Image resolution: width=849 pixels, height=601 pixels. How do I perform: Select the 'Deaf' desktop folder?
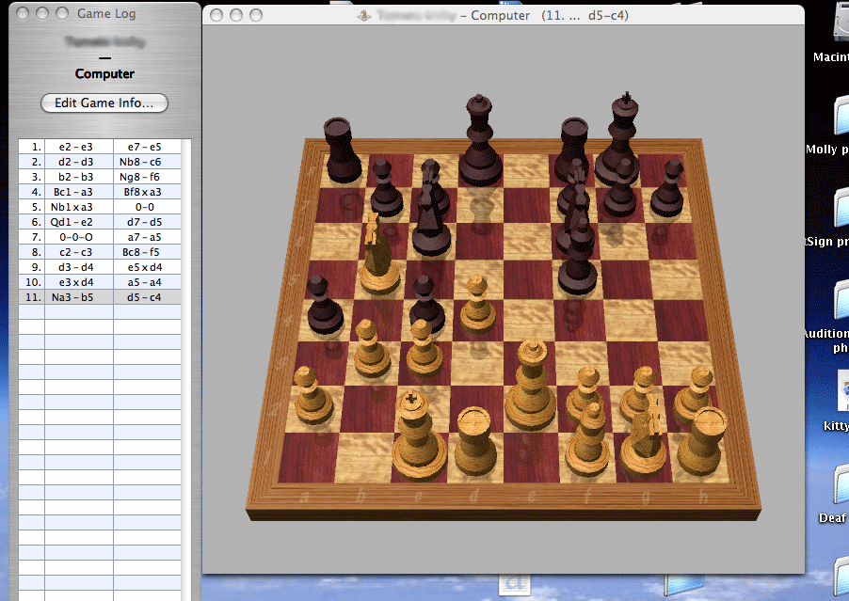coord(841,483)
